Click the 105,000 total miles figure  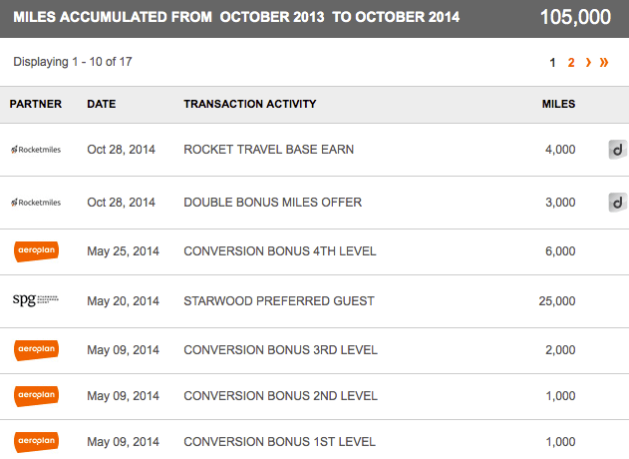click(575, 18)
